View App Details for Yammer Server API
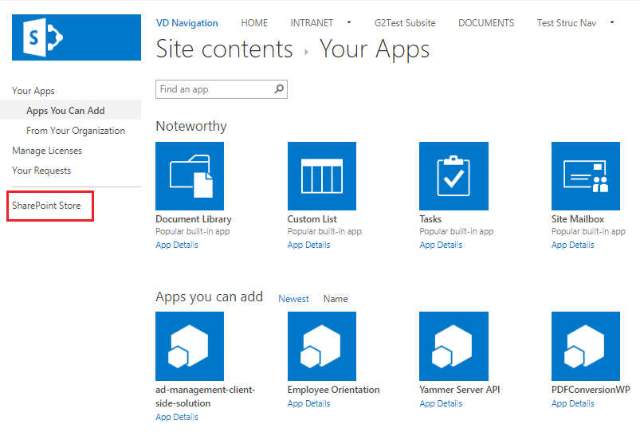The image size is (640, 432). coord(441,403)
